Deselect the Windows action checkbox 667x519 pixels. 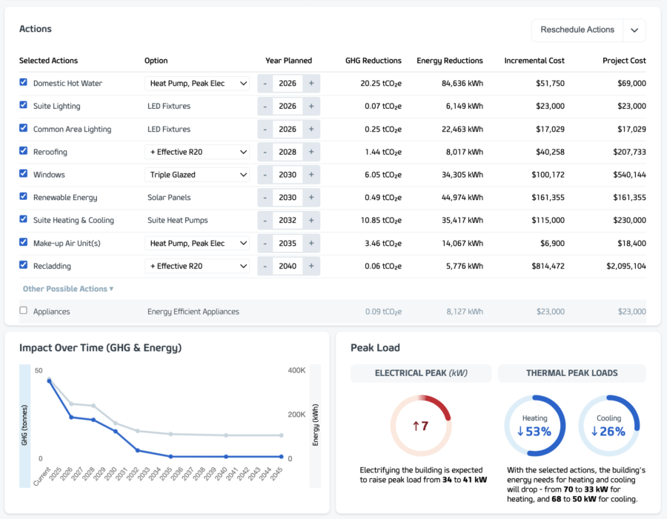(x=24, y=174)
